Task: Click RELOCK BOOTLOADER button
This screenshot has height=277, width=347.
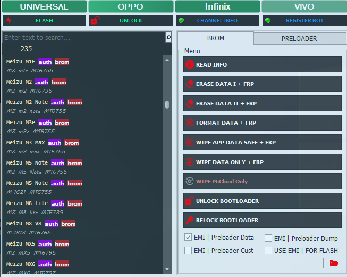Action: tap(262, 220)
